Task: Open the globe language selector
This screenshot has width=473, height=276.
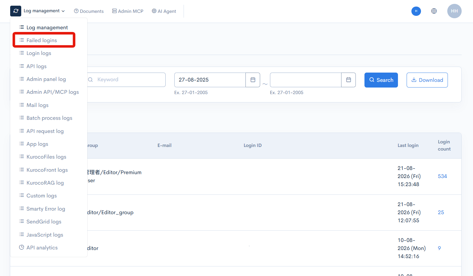Action: pos(434,11)
